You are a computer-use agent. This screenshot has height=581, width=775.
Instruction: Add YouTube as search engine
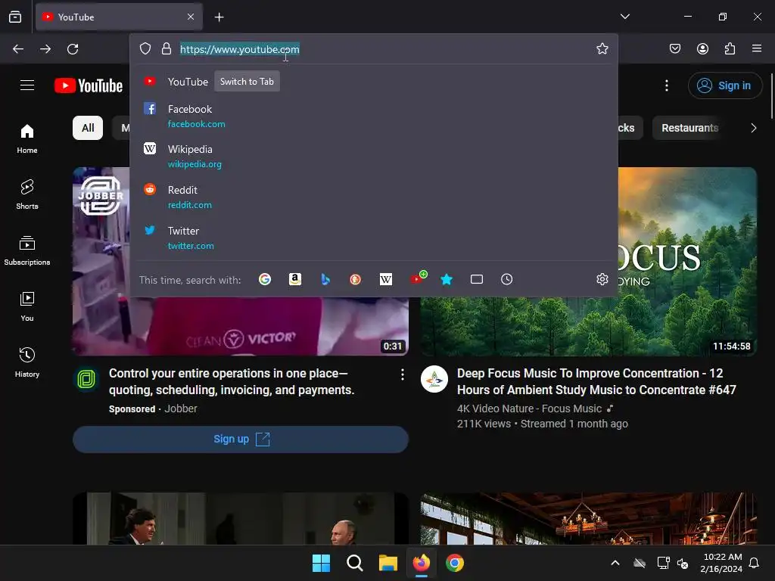pyautogui.click(x=418, y=278)
